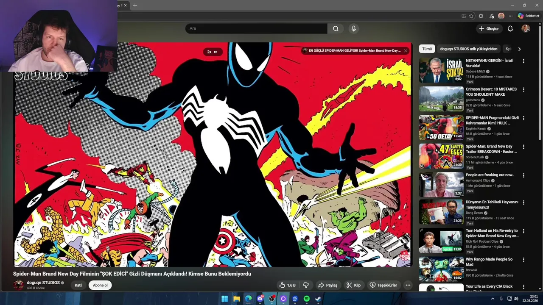This screenshot has width=543, height=305.
Task: Open options menu for Crimson Desert video
Action: coord(523,90)
